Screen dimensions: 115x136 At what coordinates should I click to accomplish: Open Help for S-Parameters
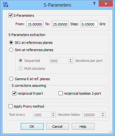click(83, 127)
